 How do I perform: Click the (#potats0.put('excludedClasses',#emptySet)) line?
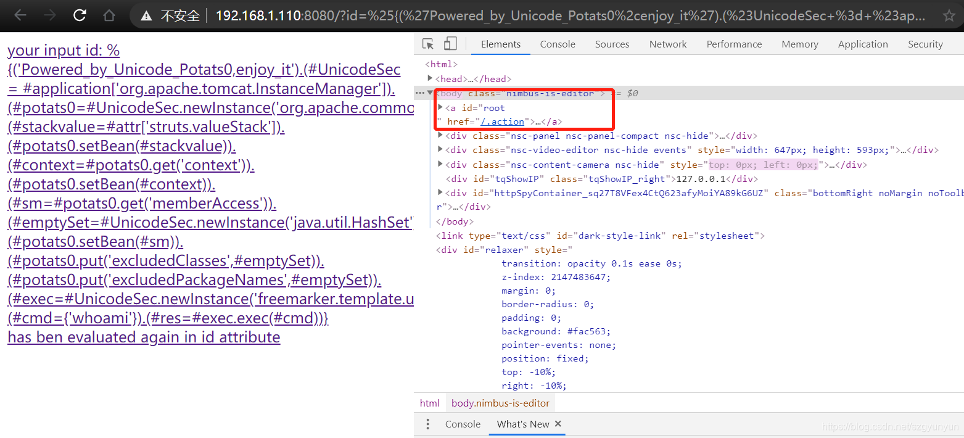pyautogui.click(x=166, y=261)
